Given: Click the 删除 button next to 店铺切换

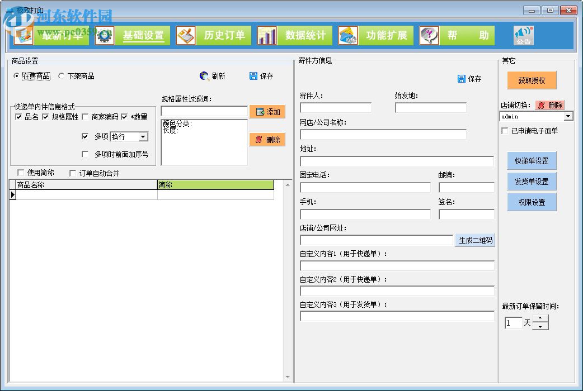Looking at the screenshot, I should tap(550, 105).
